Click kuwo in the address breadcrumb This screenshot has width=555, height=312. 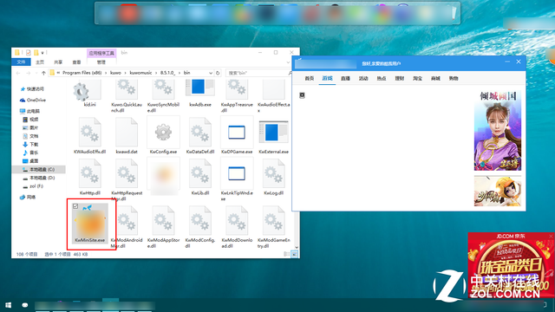coord(115,73)
